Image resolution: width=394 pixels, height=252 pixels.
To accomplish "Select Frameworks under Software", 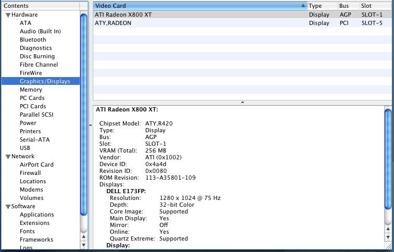I will pyautogui.click(x=36, y=240).
